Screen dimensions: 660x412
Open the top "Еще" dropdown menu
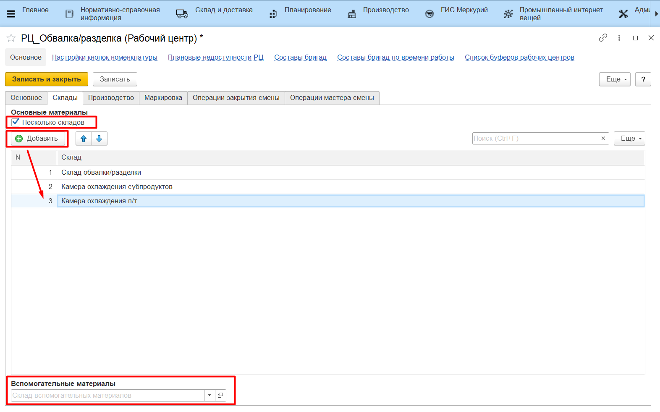(x=615, y=79)
